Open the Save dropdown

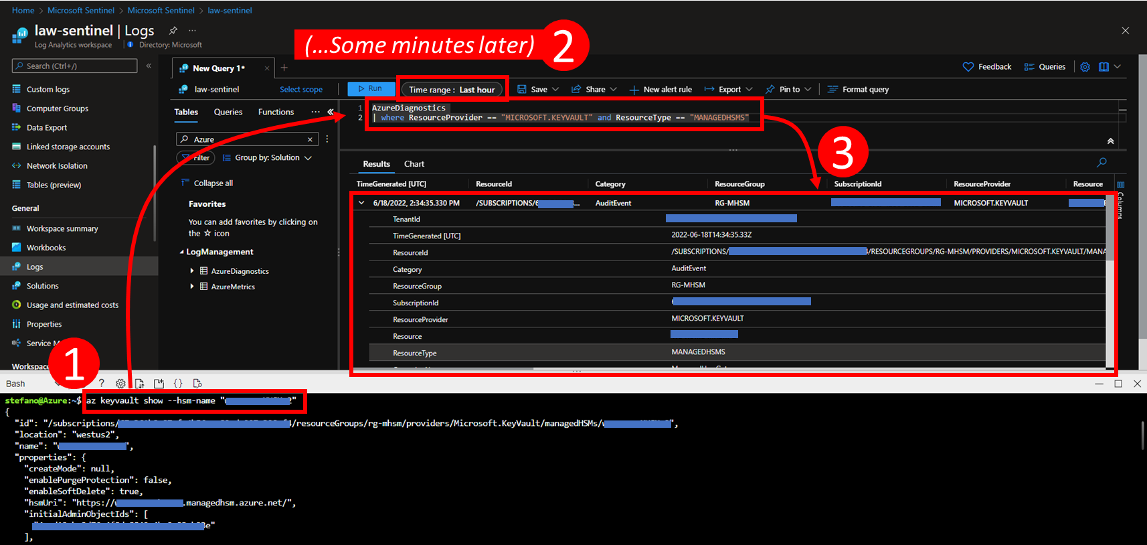tap(555, 90)
